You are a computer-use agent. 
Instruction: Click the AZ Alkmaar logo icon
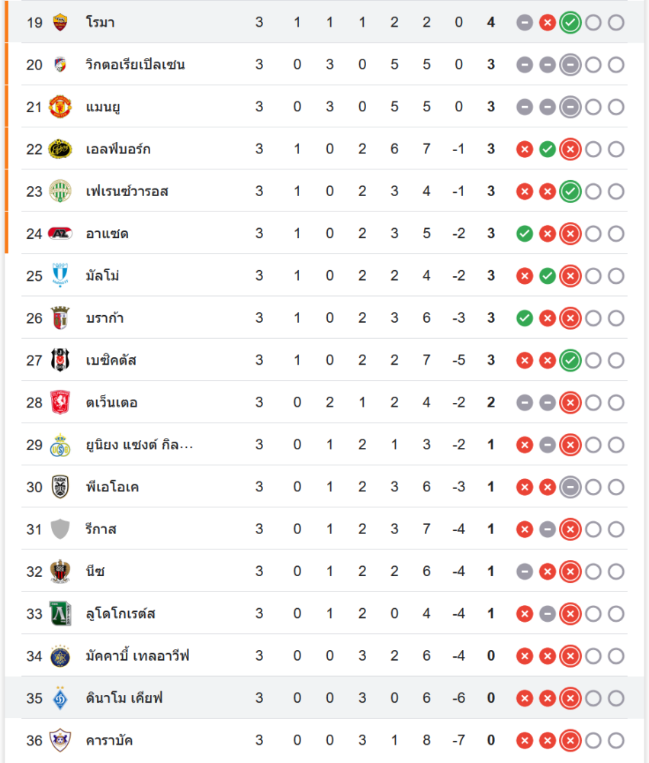(x=60, y=233)
